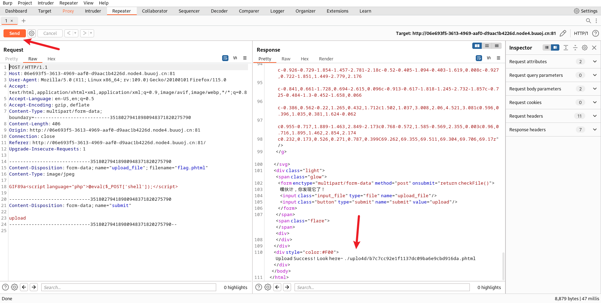Show response Raw tab

(x=286, y=59)
